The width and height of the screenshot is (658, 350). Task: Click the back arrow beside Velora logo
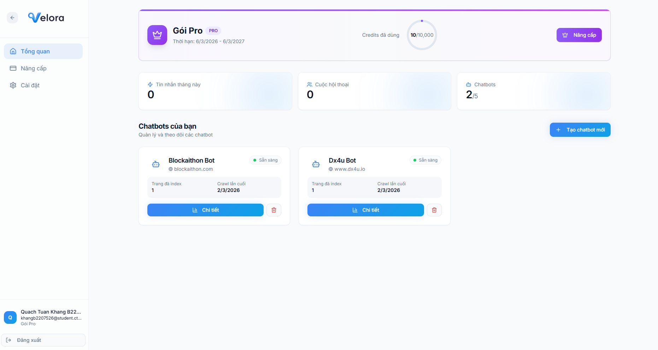coord(12,18)
